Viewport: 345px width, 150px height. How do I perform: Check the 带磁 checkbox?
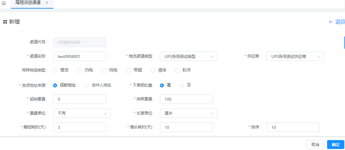pos(128,70)
